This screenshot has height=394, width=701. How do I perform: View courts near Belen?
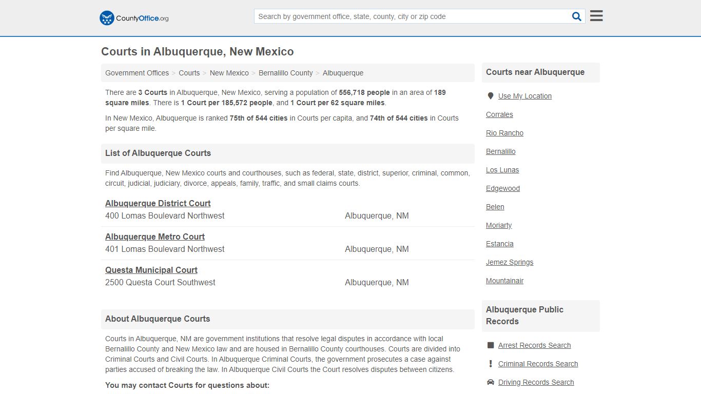tap(495, 207)
